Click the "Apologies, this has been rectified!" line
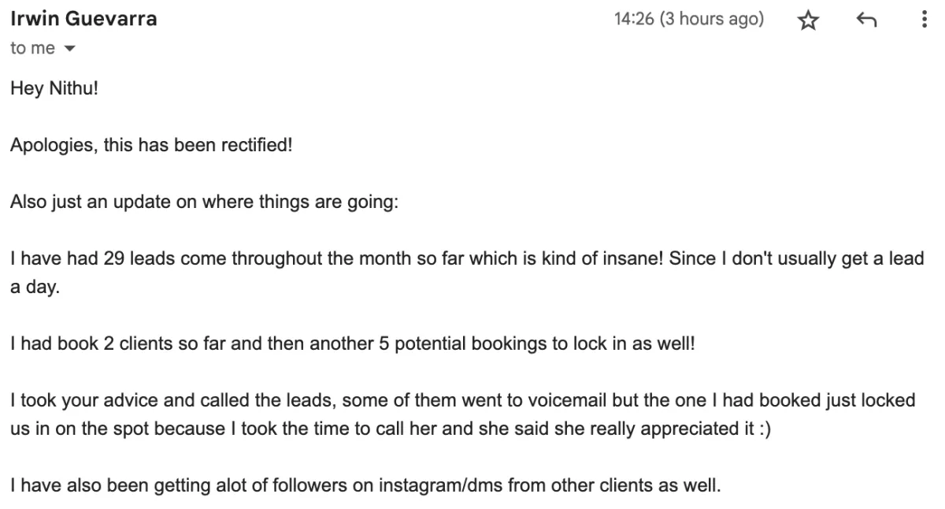 point(151,146)
